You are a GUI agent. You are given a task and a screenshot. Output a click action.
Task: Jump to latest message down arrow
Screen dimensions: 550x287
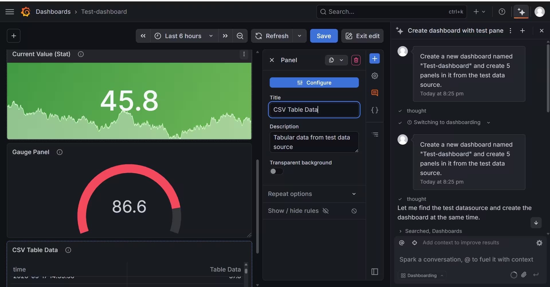click(x=536, y=223)
